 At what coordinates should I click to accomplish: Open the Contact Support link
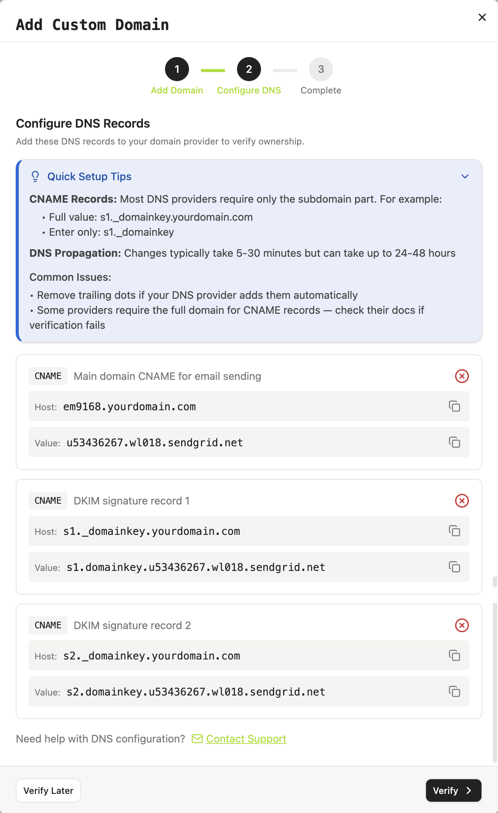point(246,739)
